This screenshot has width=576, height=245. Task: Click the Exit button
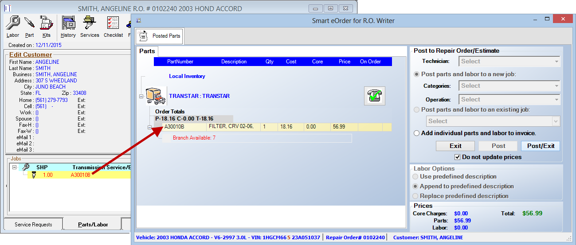[x=455, y=146]
